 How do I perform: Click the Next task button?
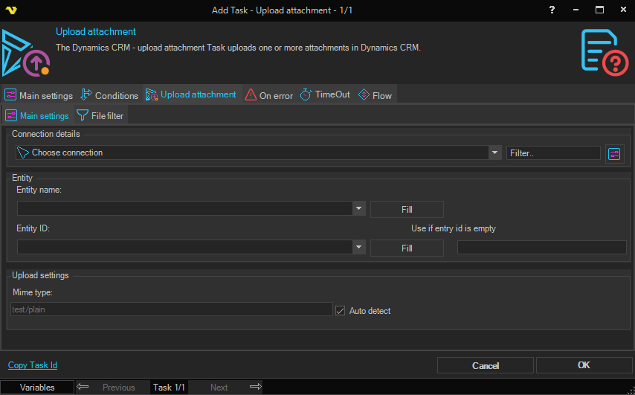tap(219, 388)
